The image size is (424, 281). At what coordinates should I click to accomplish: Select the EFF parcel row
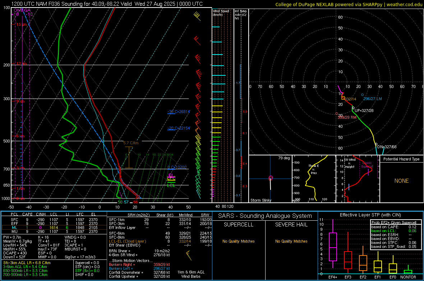54,224
